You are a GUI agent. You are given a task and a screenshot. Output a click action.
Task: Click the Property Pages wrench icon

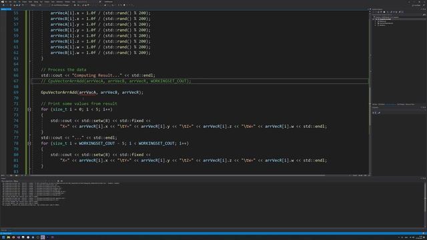(379, 113)
